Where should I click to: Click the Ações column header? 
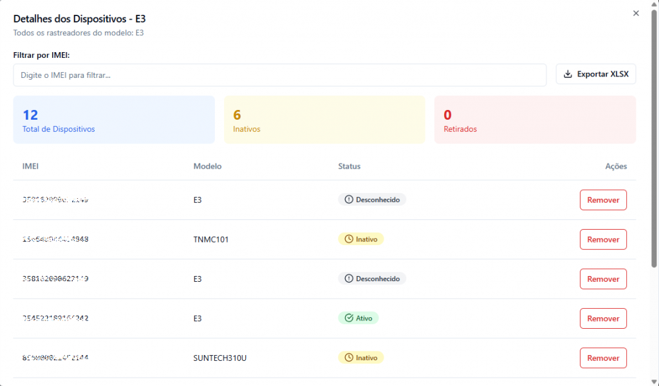616,167
